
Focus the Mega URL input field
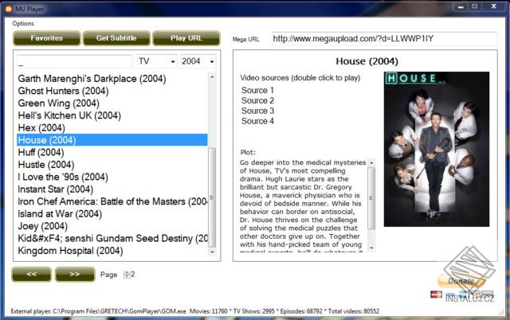pos(384,39)
